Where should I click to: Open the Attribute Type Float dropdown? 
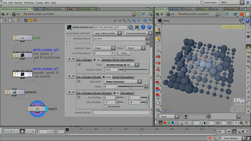pos(104,48)
